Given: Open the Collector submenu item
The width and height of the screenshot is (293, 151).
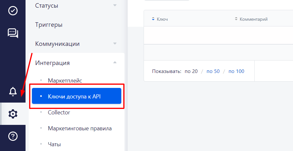Looking at the screenshot, I should point(59,112).
